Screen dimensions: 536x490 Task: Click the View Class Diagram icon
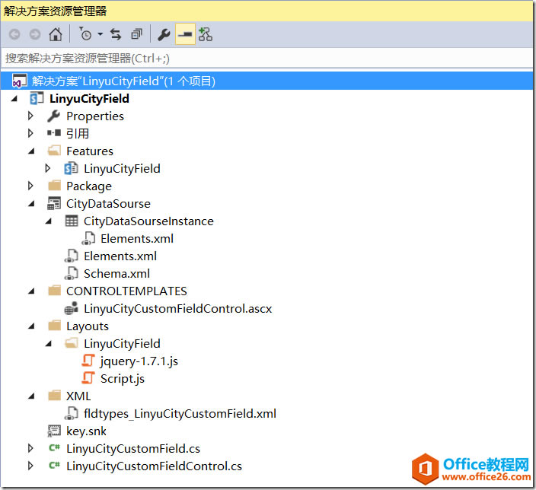coord(206,34)
